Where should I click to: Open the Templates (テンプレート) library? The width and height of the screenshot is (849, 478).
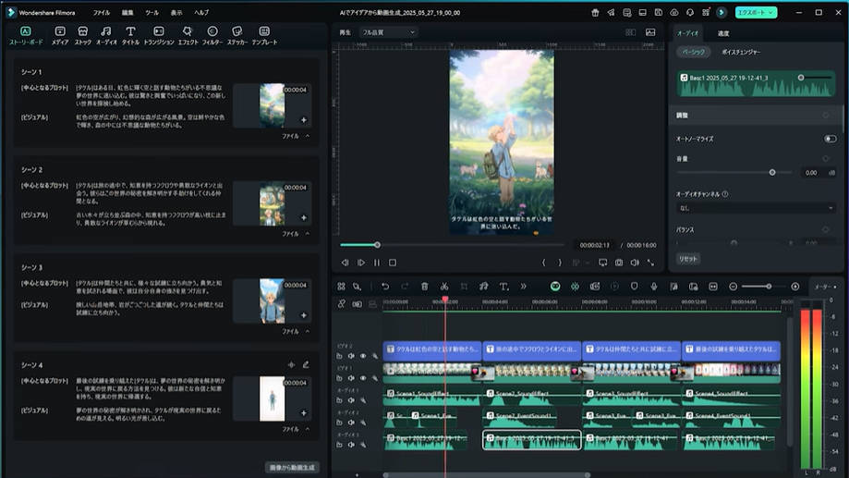[x=264, y=35]
